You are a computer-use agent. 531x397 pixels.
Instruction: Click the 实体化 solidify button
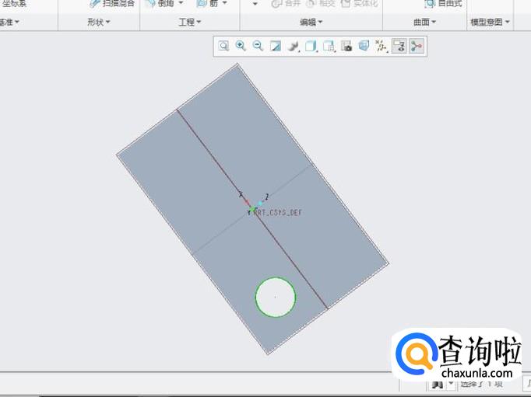pos(359,4)
